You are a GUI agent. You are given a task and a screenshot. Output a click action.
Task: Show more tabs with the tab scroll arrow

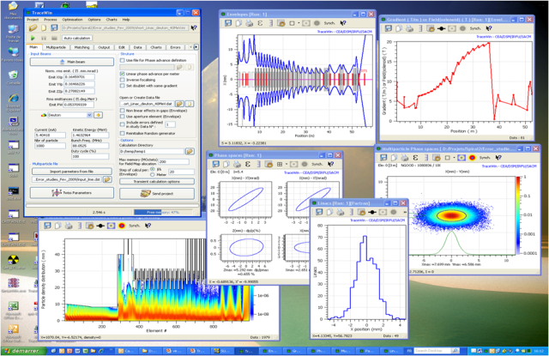tap(196, 47)
